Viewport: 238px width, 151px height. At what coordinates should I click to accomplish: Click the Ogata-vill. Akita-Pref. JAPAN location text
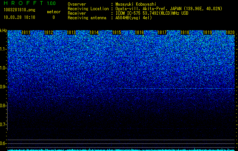(x=169, y=9)
